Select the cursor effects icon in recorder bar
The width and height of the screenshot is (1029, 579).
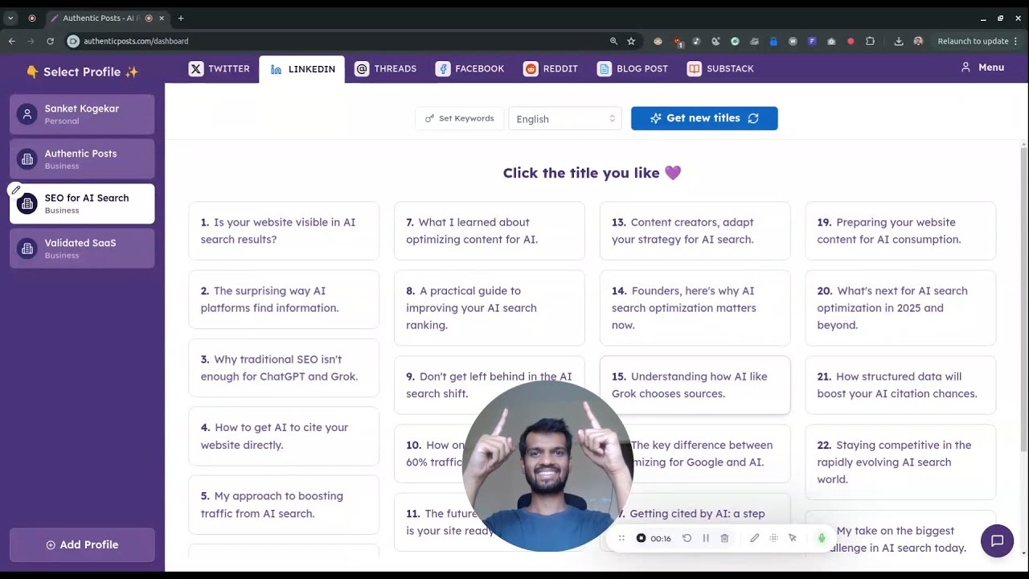pyautogui.click(x=793, y=538)
